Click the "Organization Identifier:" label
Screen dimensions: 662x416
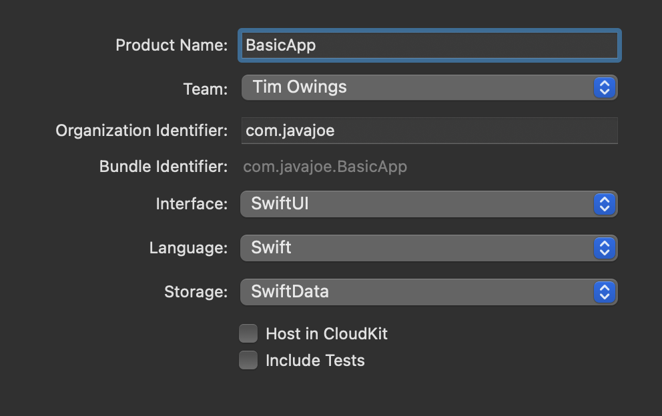coord(141,131)
